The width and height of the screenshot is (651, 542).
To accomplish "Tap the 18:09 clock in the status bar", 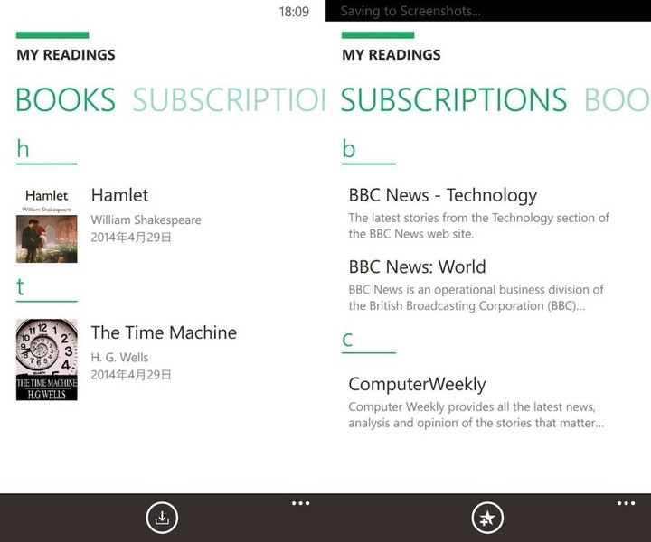I will (294, 12).
